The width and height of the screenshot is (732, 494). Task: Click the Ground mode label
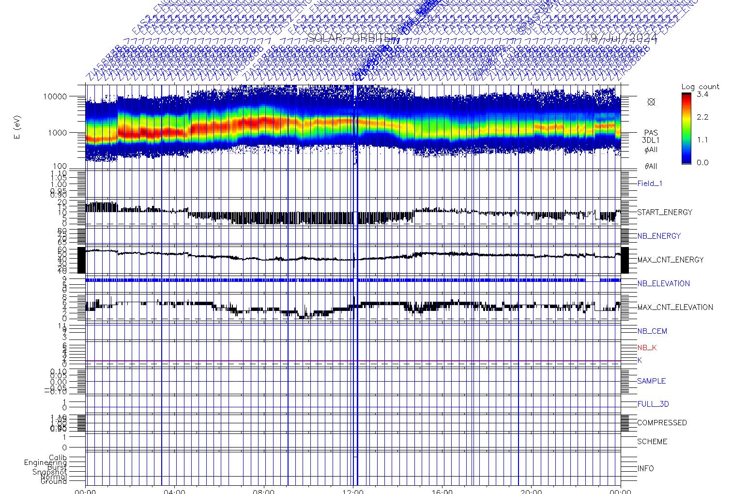tap(54, 481)
